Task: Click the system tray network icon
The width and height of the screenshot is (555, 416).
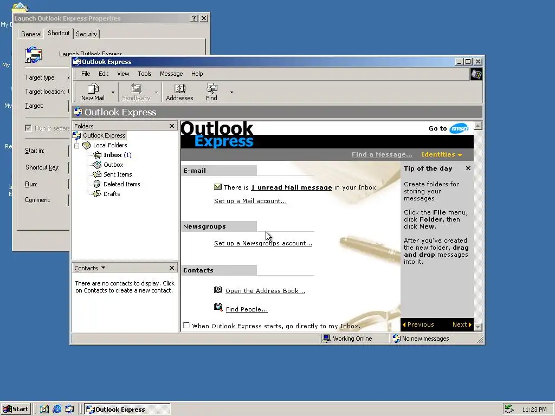Action: (509, 409)
